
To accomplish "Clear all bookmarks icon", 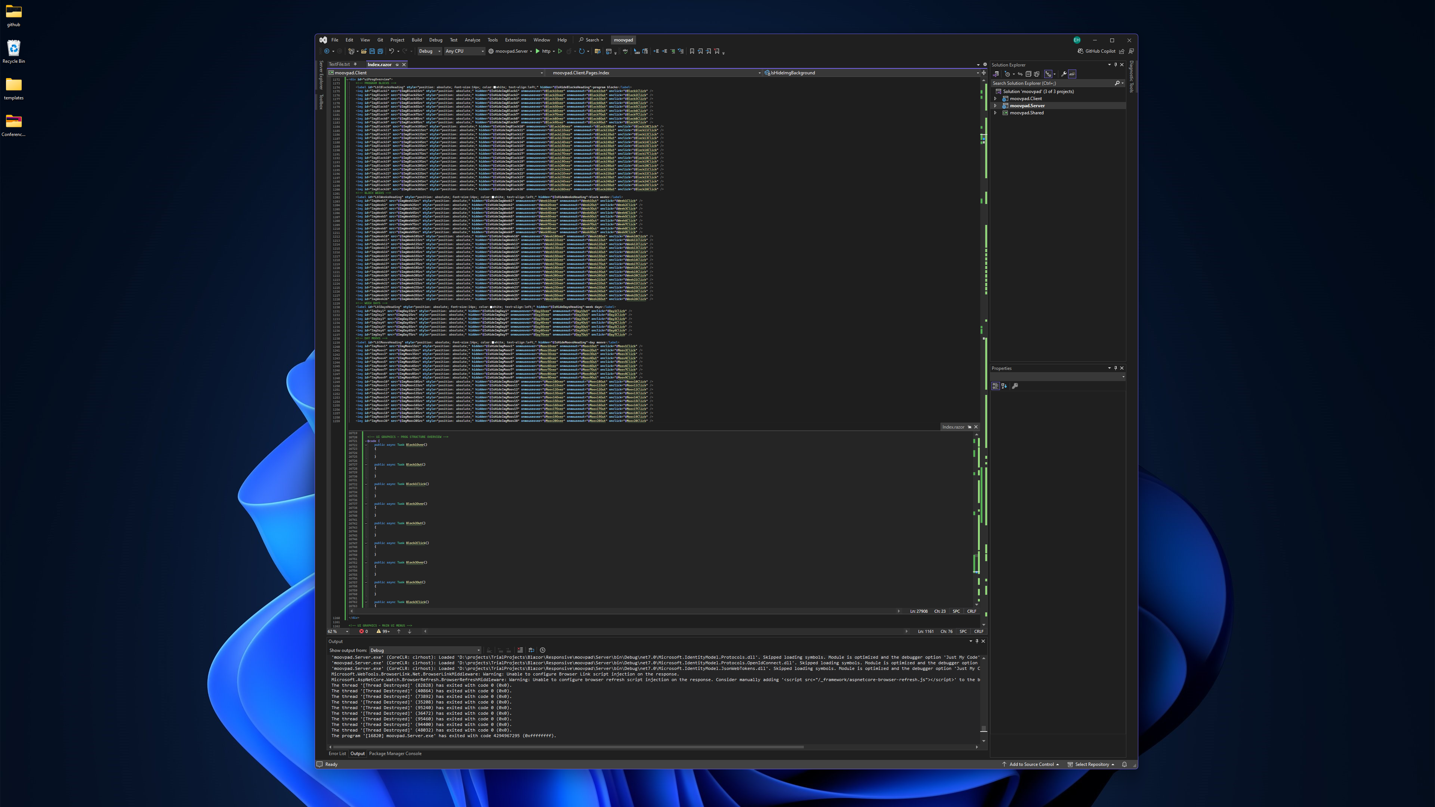I will (717, 51).
